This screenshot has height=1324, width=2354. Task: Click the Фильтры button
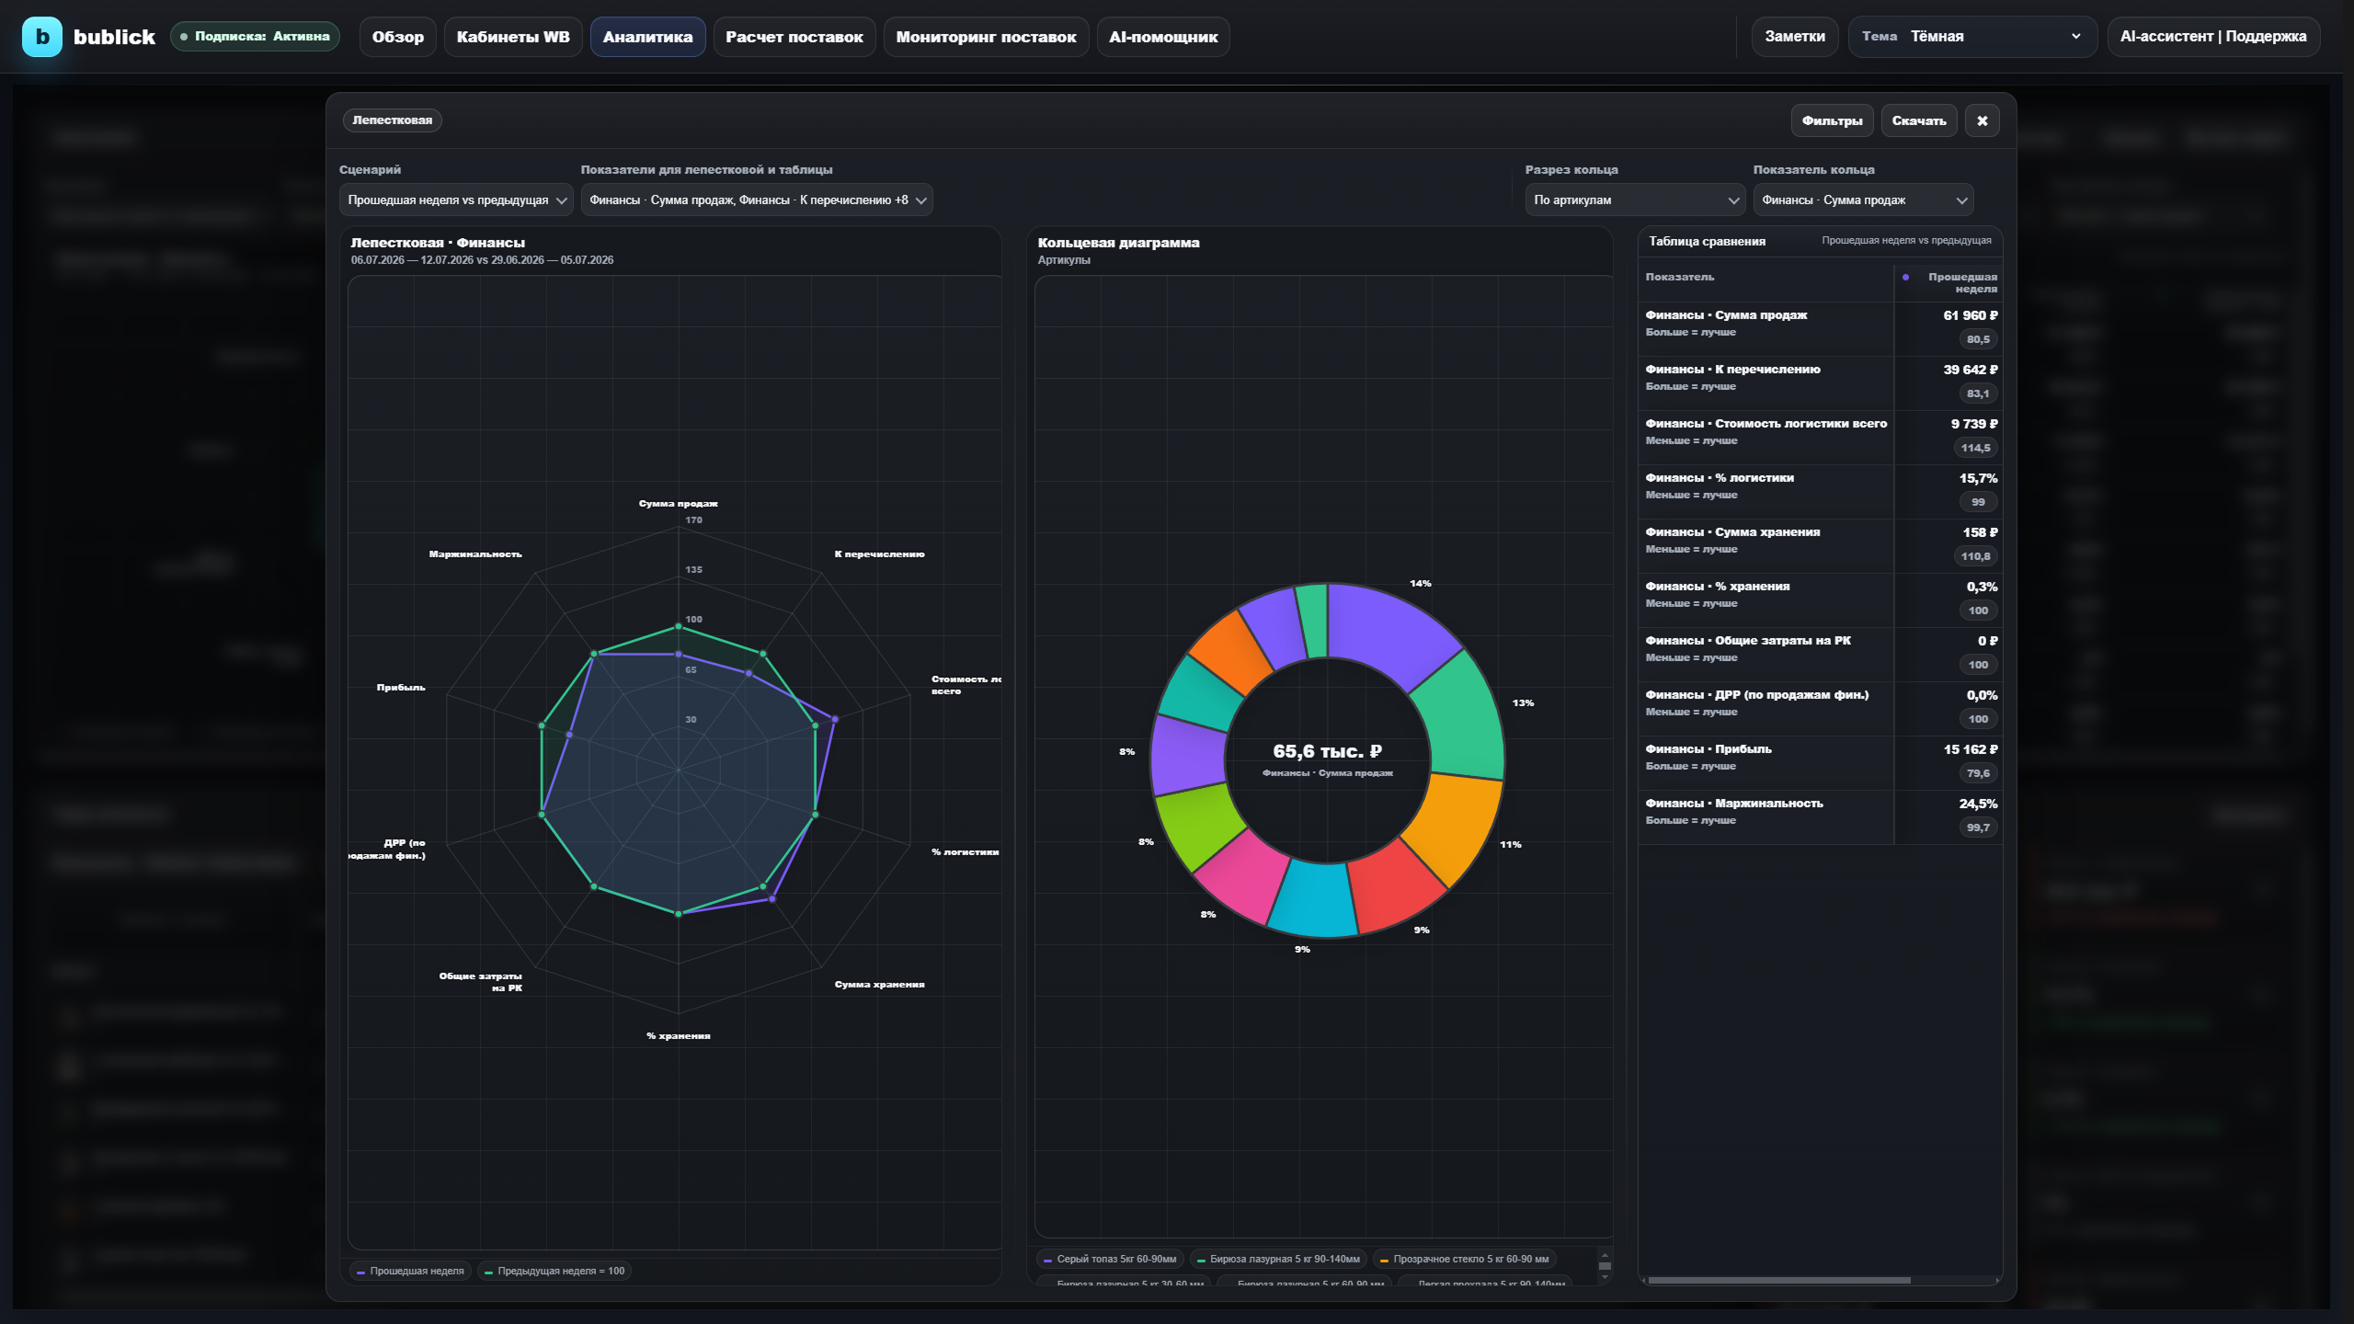click(x=1832, y=120)
